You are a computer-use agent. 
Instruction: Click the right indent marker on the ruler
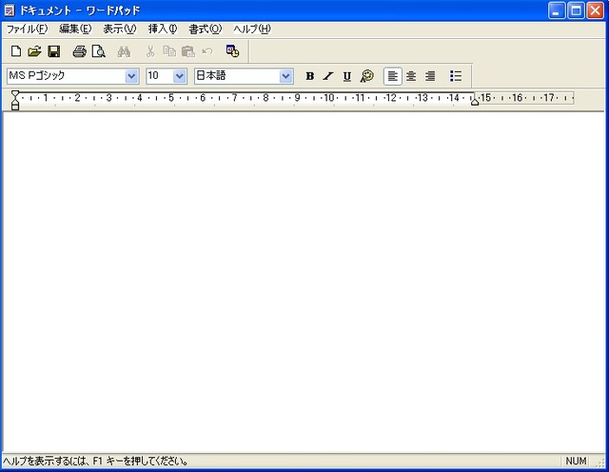(x=475, y=102)
